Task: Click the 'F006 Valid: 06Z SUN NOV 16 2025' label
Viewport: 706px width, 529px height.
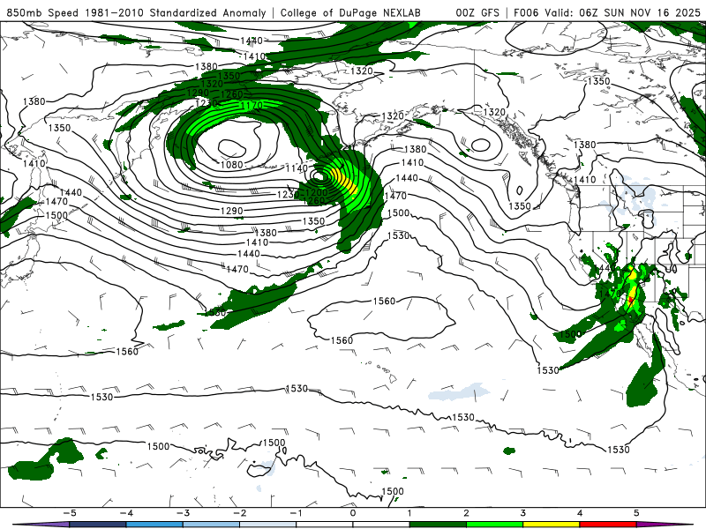Action: click(607, 12)
